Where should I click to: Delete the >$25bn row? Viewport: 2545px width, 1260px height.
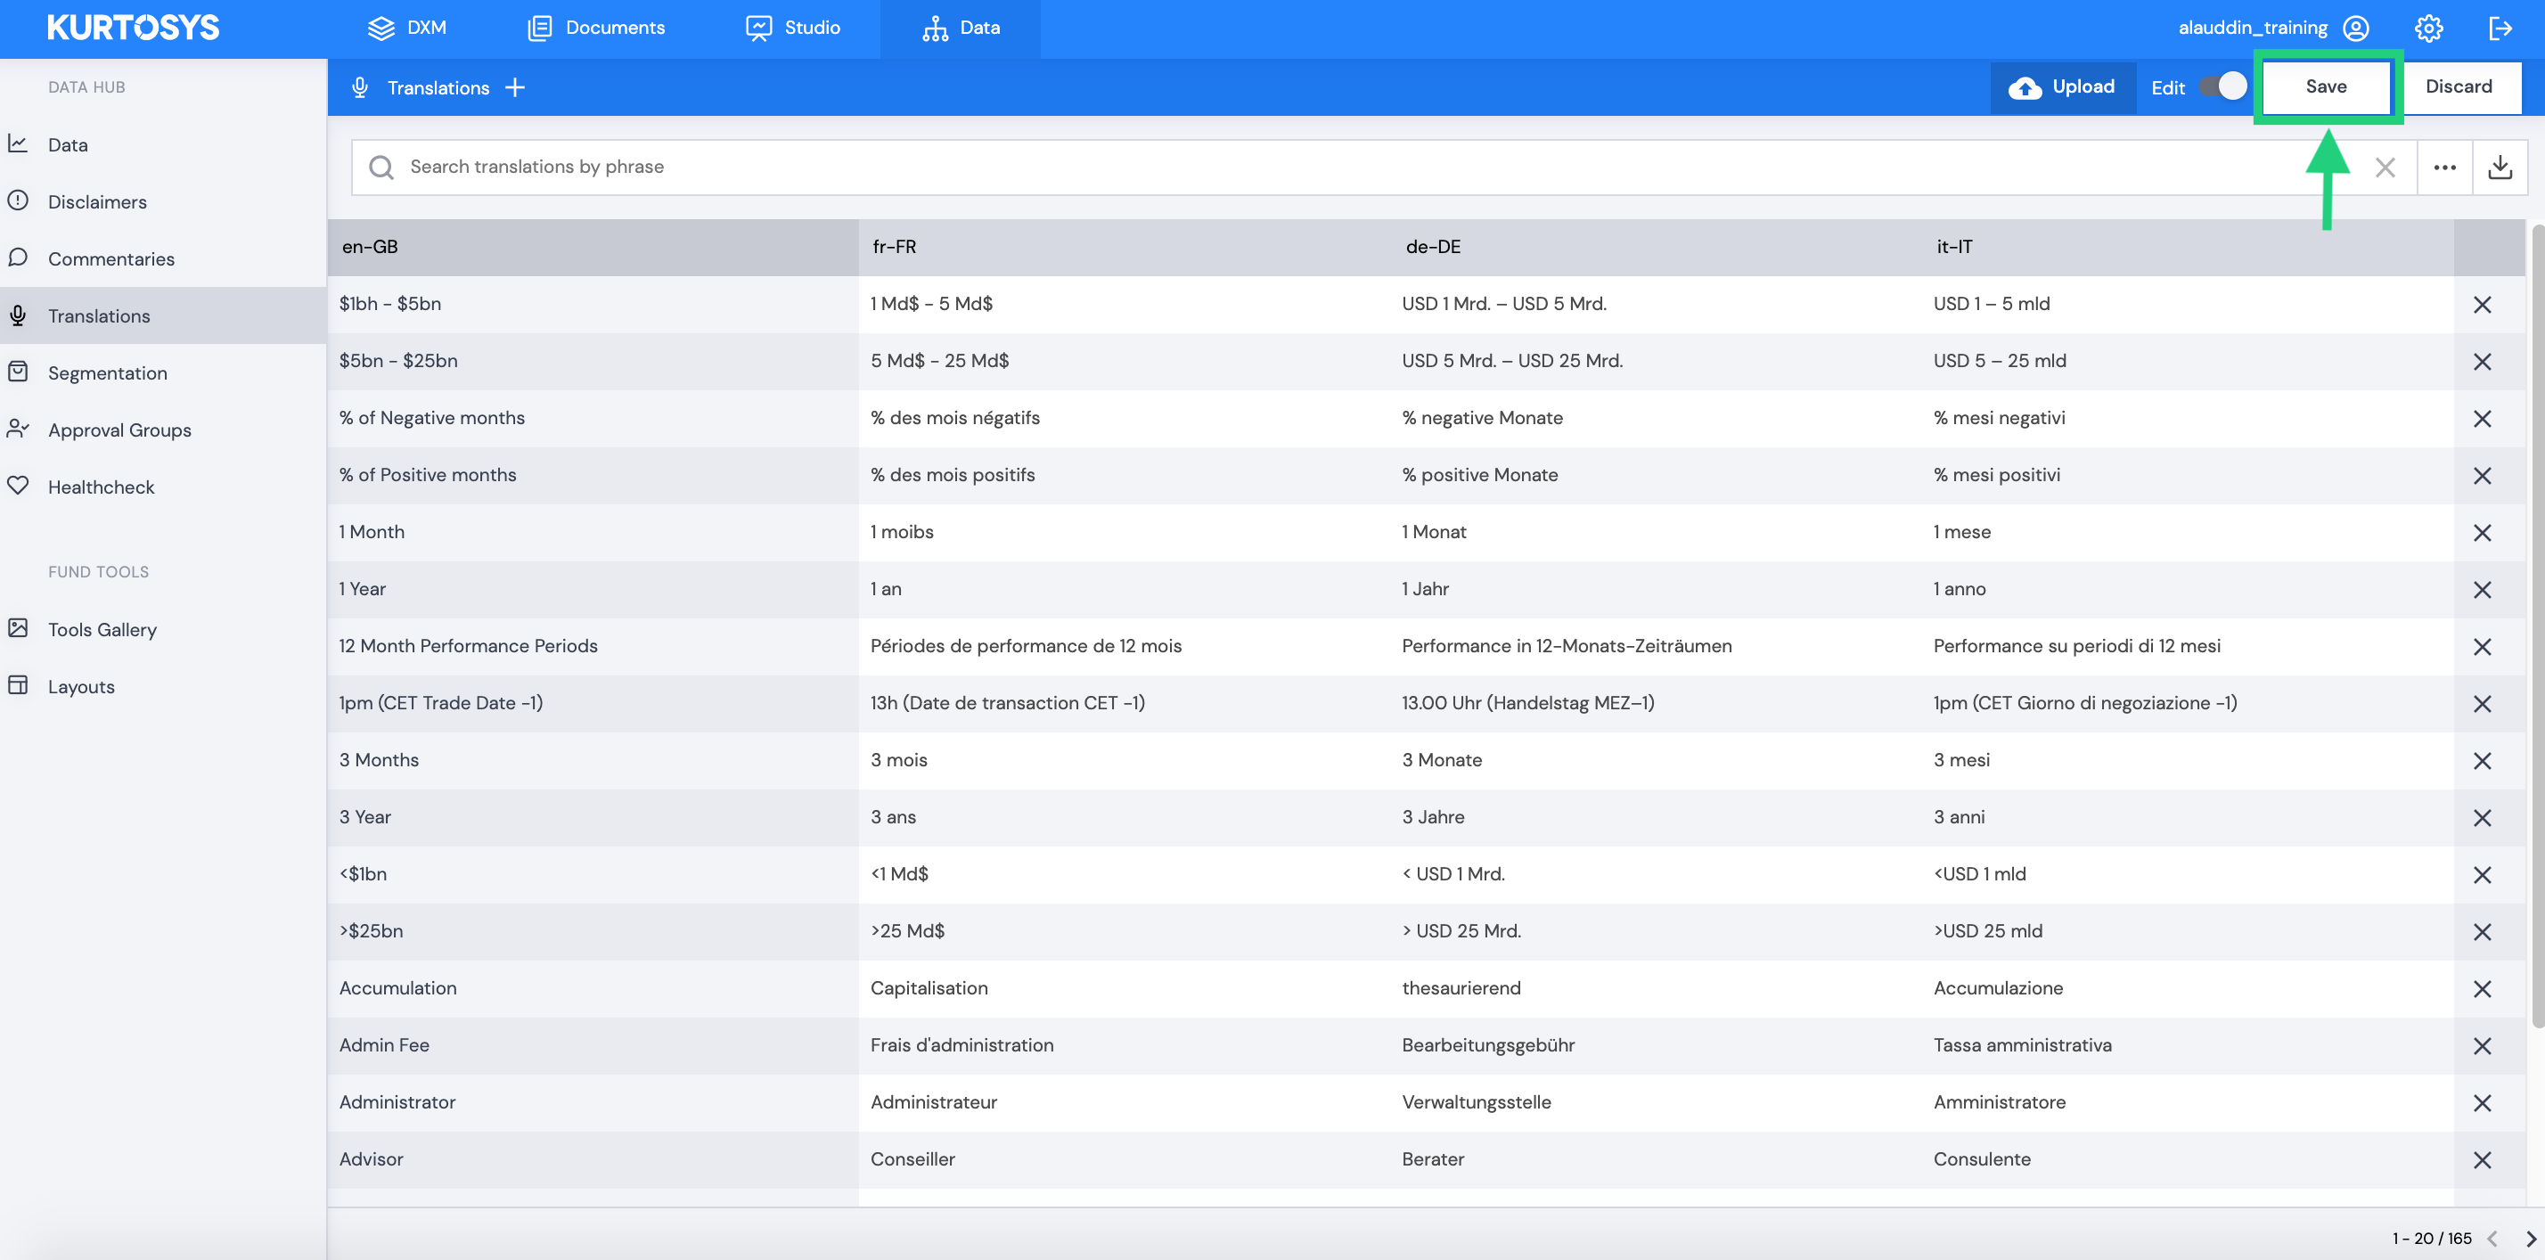tap(2482, 932)
